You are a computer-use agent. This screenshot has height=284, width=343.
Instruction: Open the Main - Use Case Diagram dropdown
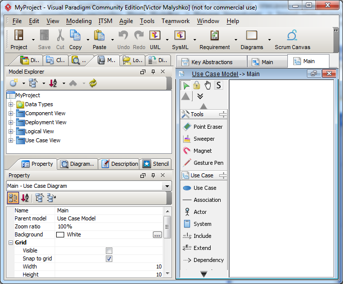click(x=167, y=186)
